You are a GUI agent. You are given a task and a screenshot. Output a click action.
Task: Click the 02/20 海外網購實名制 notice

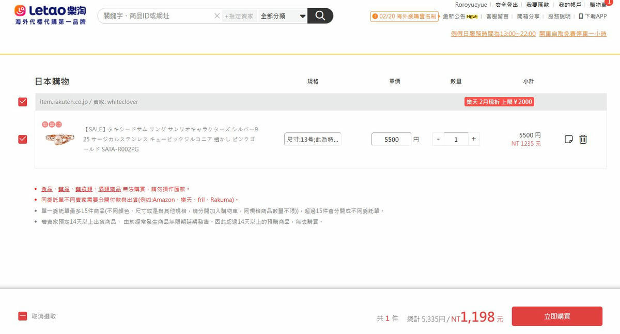click(405, 17)
